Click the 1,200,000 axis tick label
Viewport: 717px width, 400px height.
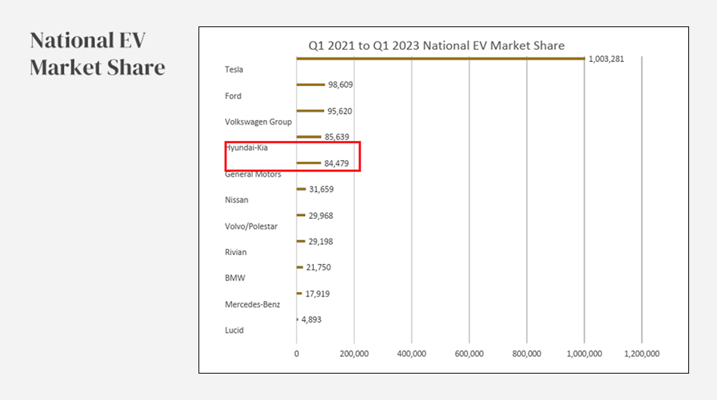642,354
